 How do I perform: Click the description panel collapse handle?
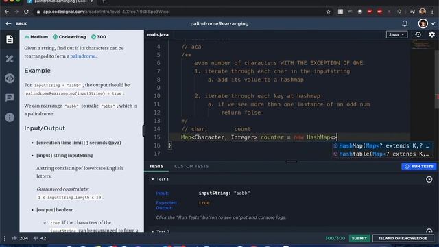pos(143,131)
